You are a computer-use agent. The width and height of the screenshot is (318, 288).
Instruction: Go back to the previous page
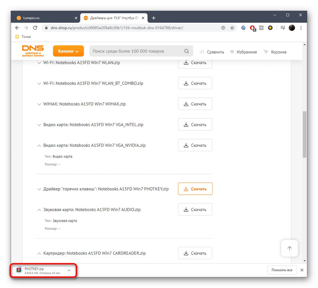click(17, 28)
